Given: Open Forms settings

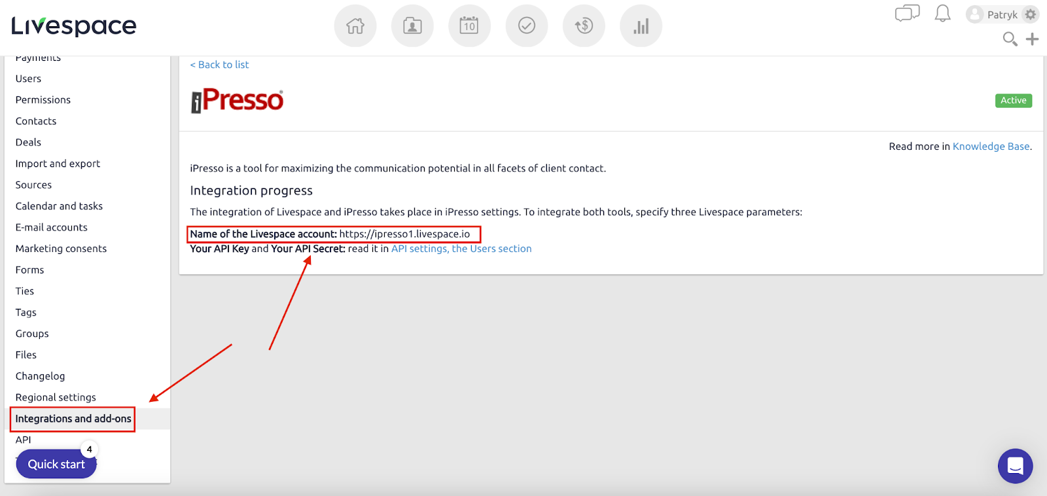Looking at the screenshot, I should pos(29,270).
